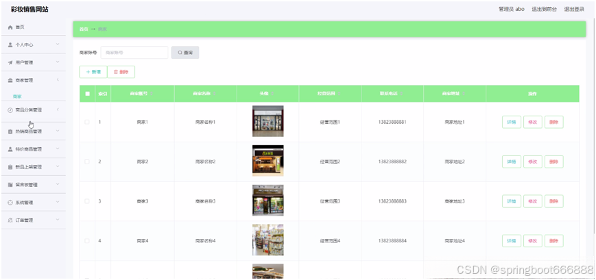Check the checkbox for row 2
Screen dimensions: 596x280
click(x=87, y=162)
